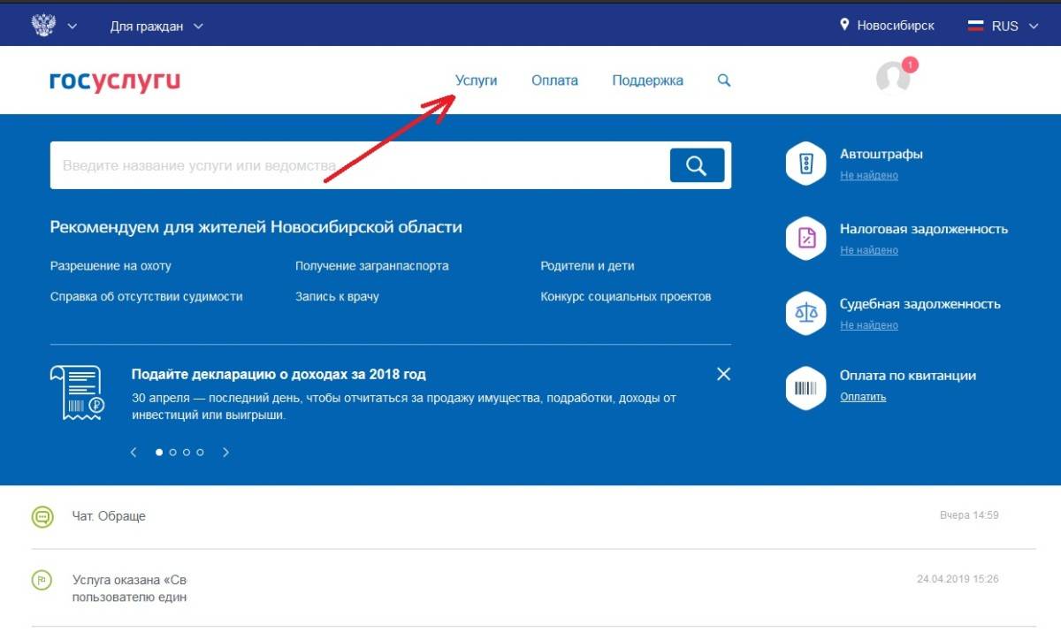1061x632 pixels.
Task: Click the Оплата по квитанции barcode icon
Action: pyautogui.click(x=805, y=387)
